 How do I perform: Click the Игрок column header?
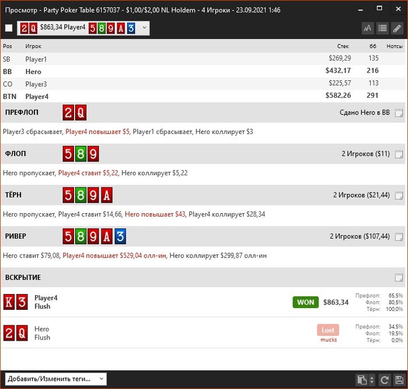click(33, 46)
